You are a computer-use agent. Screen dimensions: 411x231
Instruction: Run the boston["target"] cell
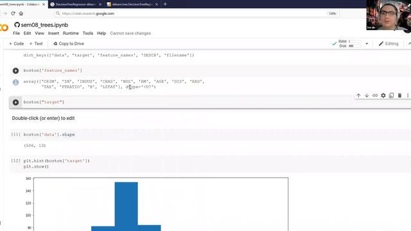(15, 103)
